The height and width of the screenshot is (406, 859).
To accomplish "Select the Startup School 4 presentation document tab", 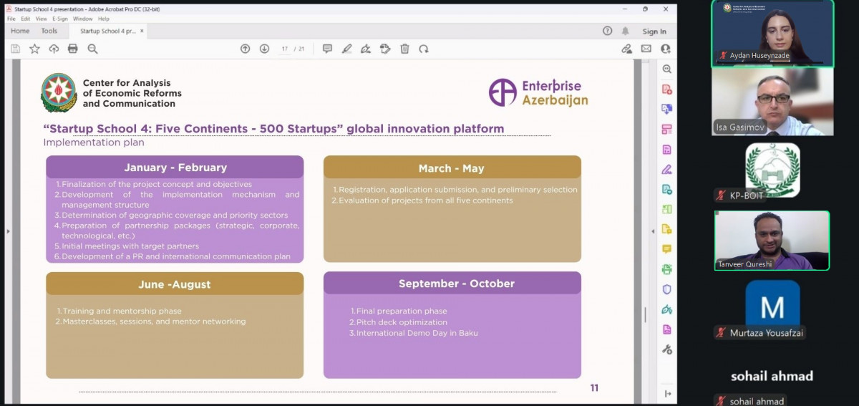I will pyautogui.click(x=108, y=31).
